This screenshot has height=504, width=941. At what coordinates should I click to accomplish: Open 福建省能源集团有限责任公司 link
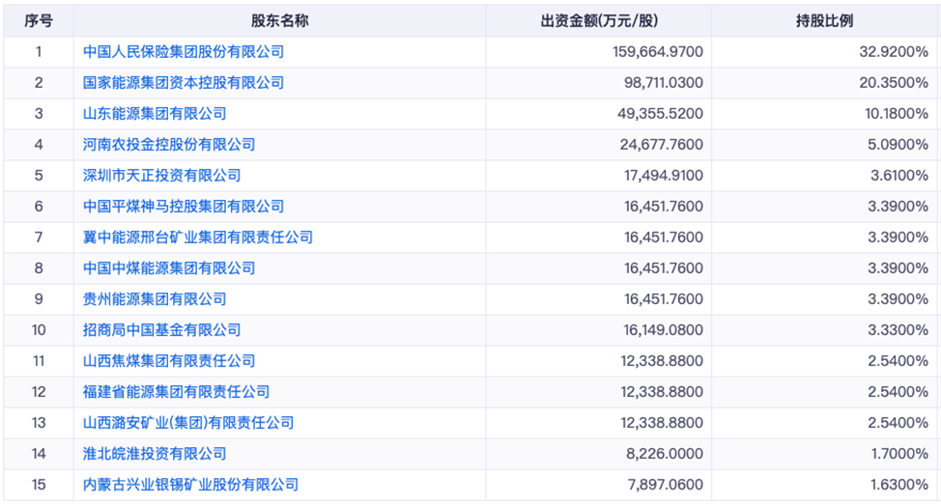point(177,392)
